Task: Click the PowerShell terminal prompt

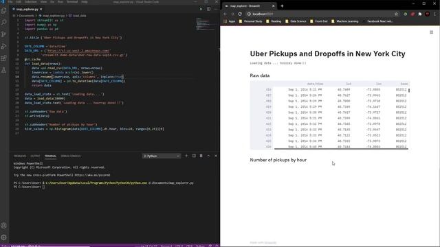Action: (29, 187)
